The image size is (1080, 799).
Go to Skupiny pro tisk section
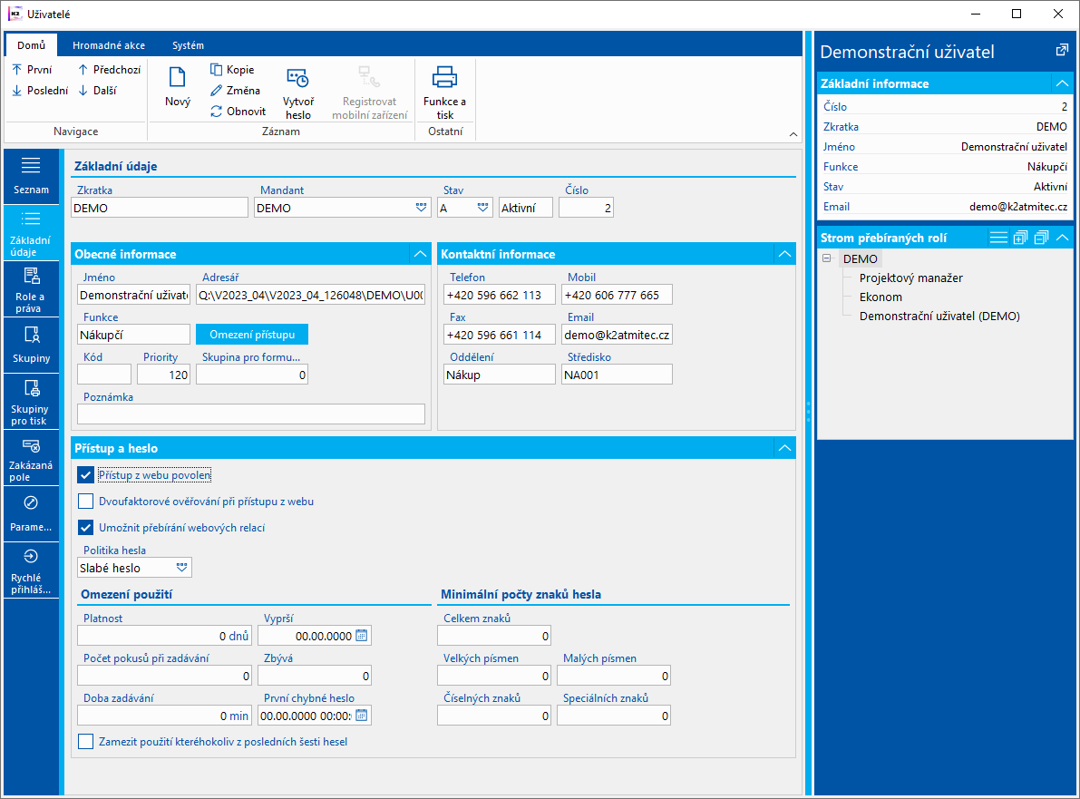coord(32,402)
